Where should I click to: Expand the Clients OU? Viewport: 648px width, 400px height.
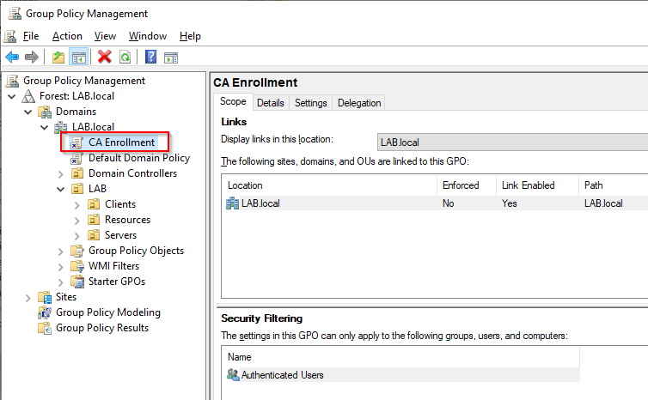76,205
